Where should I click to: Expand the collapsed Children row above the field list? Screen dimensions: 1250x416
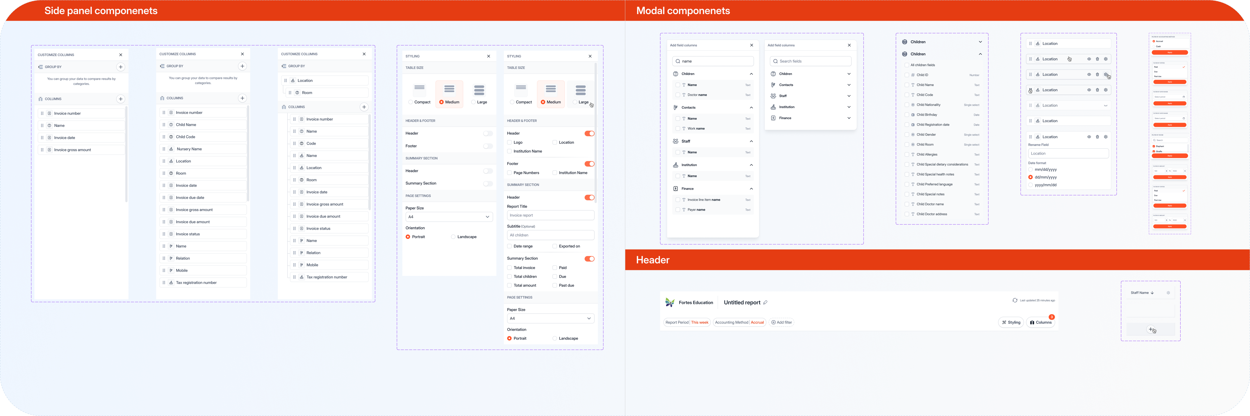pos(980,42)
